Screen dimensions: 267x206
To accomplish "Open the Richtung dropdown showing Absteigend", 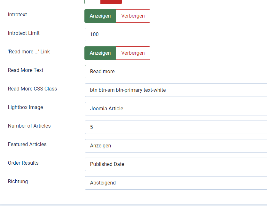I will pos(176,183).
